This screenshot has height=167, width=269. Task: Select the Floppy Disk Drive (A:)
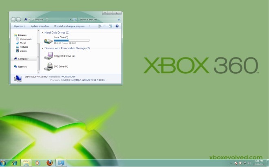tap(60, 56)
